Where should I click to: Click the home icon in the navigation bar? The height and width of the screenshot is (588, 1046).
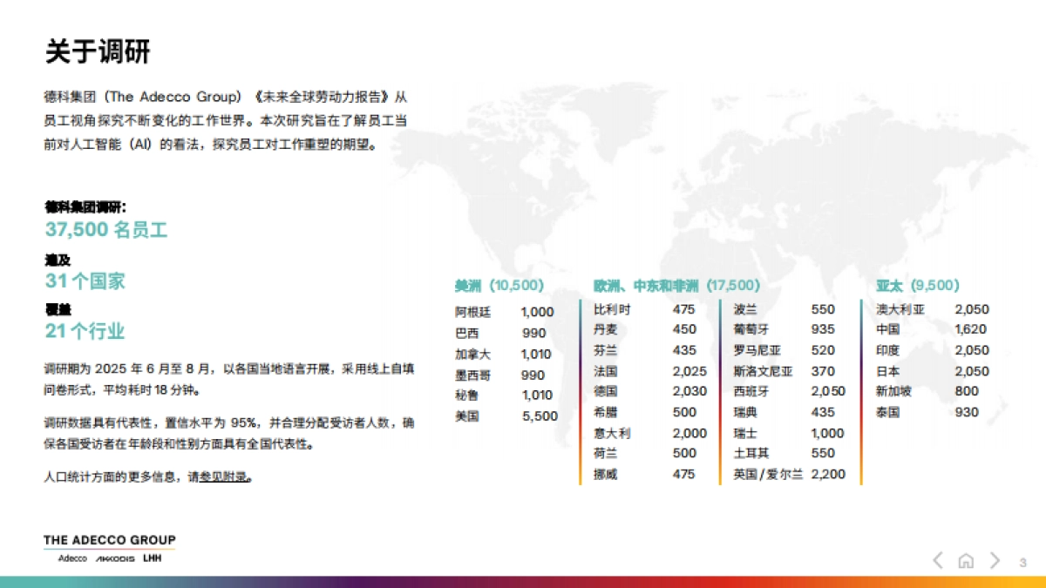tap(968, 561)
